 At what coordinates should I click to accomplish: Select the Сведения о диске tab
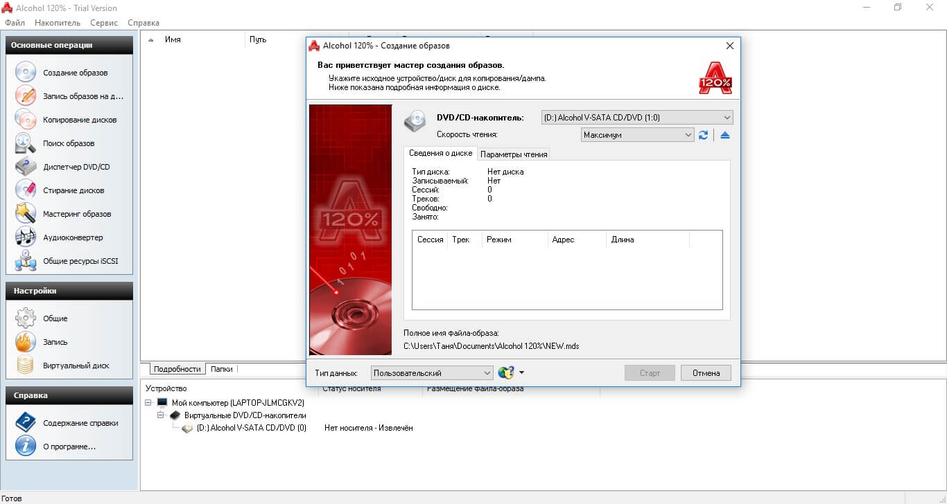tap(441, 153)
